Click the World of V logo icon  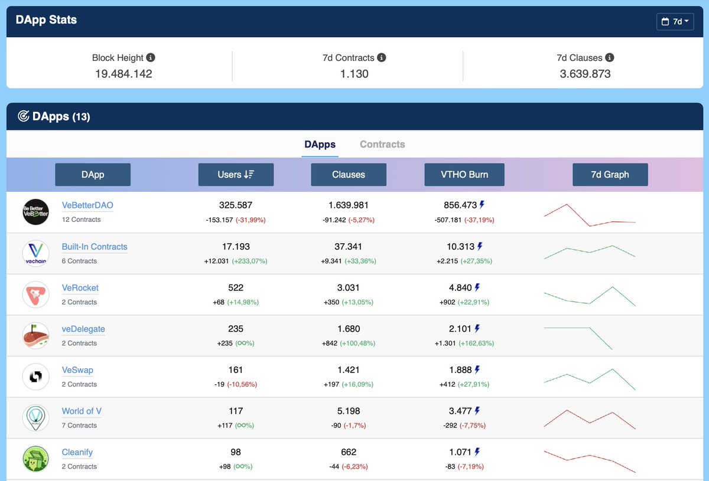(x=35, y=418)
